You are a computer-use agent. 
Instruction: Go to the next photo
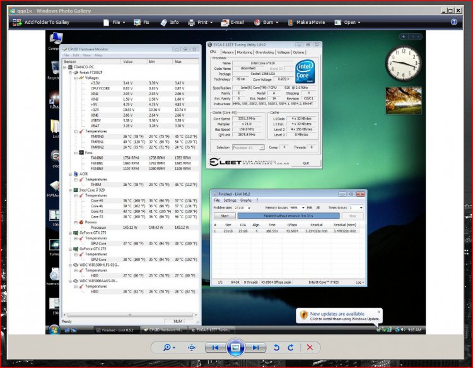click(255, 347)
